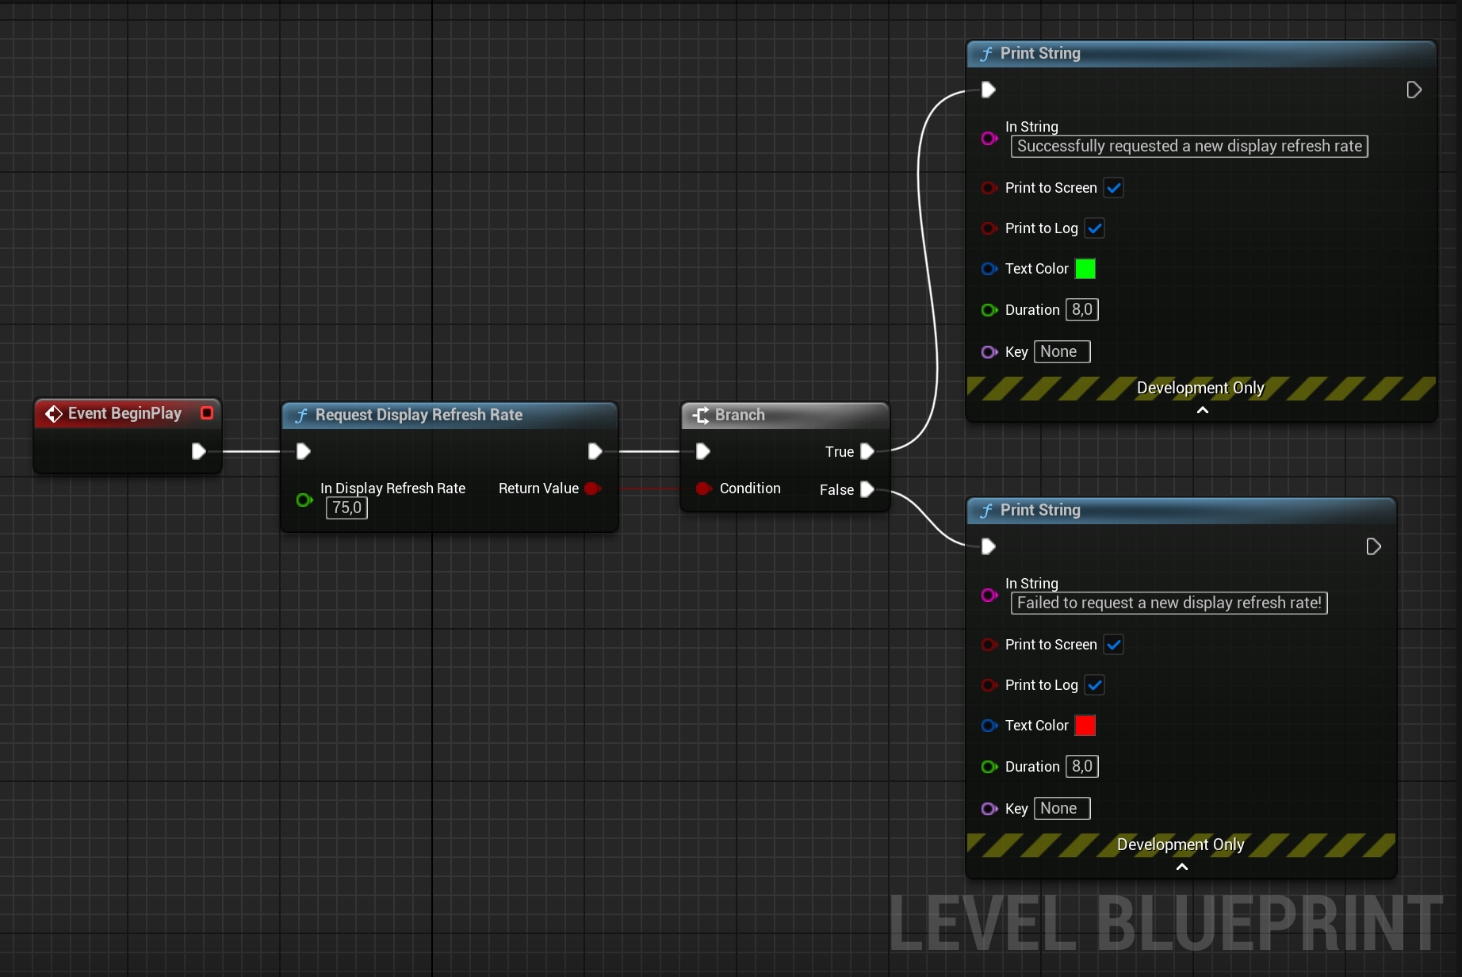Image resolution: width=1462 pixels, height=977 pixels.
Task: Uncheck Print to Screen on success Print String
Action: [x=1114, y=188]
